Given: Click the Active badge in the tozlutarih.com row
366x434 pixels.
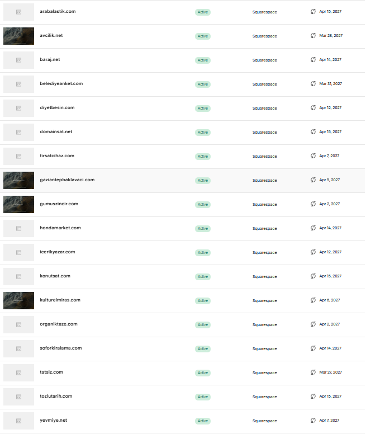Looking at the screenshot, I should tap(203, 397).
